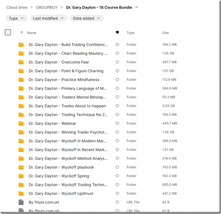Select the Wyckoff Trading Techni... folder name
Screen dimensions: 221x214
[68, 185]
